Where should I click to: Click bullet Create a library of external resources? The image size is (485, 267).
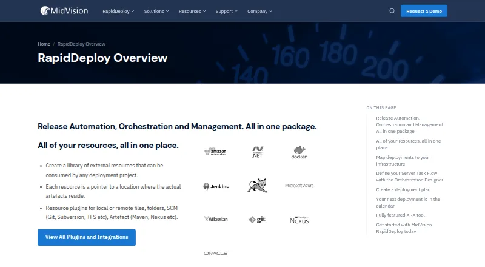pos(104,171)
